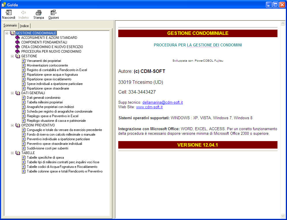
Task: Click the purple book icon for ACCORGIMENTI E AZIONI STANDARD
Action: tap(18, 38)
